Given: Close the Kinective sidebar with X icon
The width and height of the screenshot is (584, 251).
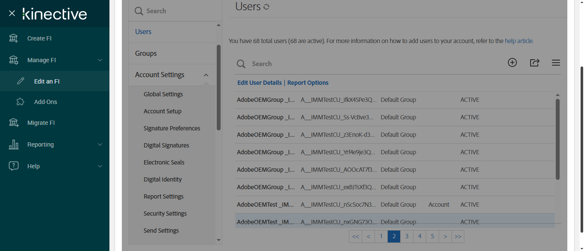Looking at the screenshot, I should tap(12, 14).
